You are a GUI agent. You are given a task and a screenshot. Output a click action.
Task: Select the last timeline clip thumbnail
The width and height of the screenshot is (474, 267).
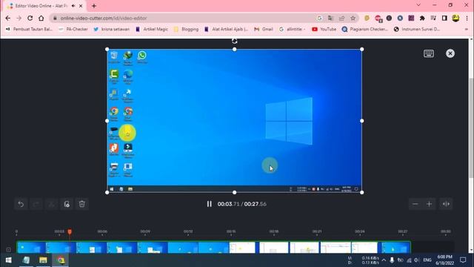[x=395, y=247]
